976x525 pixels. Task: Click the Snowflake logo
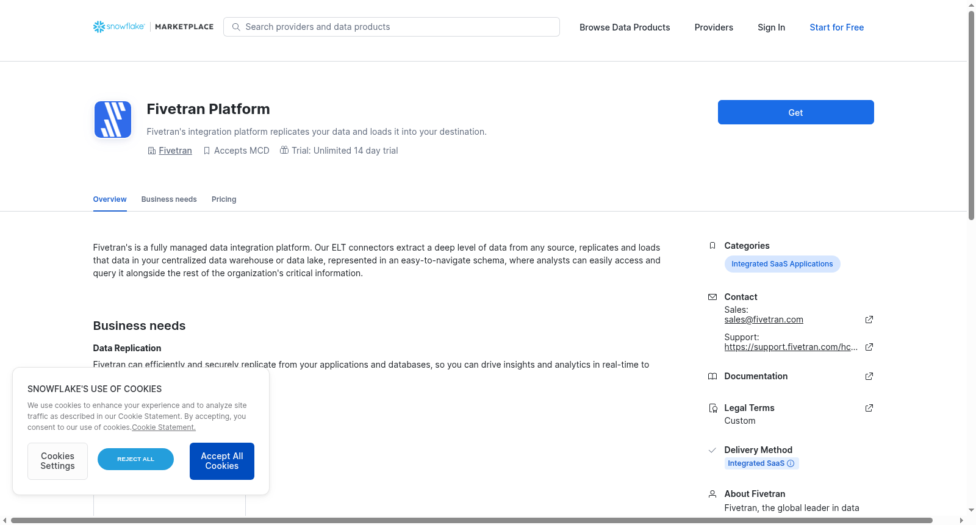[x=119, y=27]
